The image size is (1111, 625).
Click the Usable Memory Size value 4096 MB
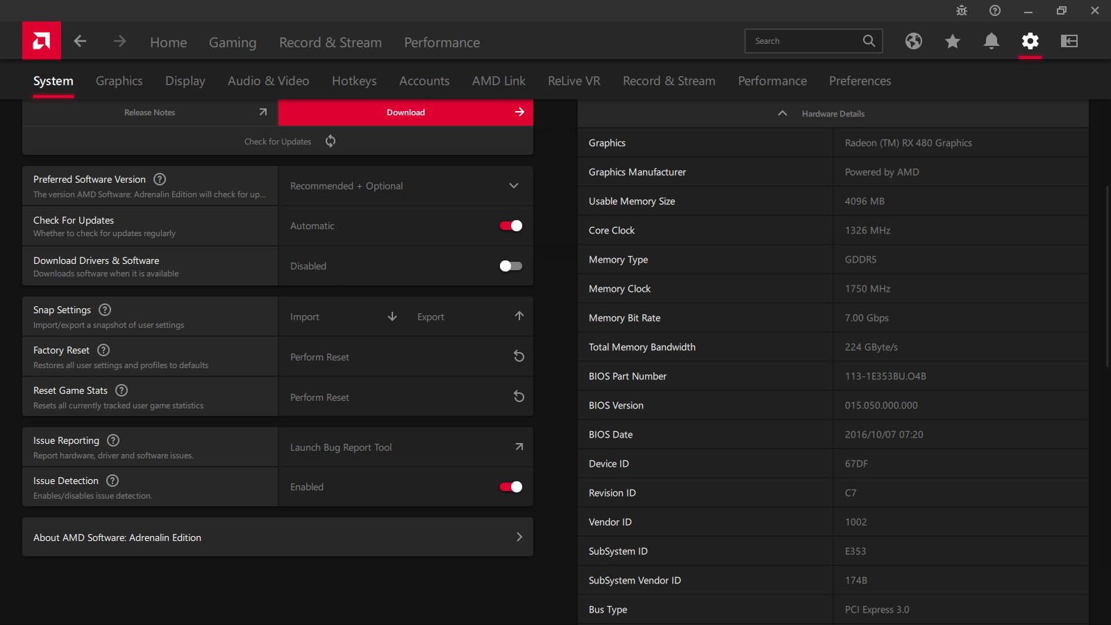(864, 201)
